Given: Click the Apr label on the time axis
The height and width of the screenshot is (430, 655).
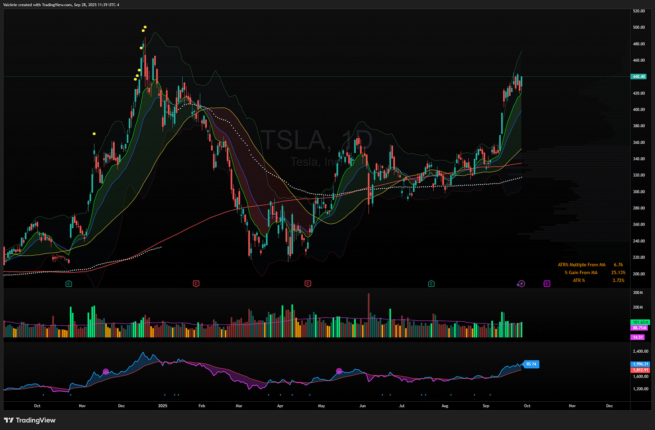Looking at the screenshot, I should 280,406.
